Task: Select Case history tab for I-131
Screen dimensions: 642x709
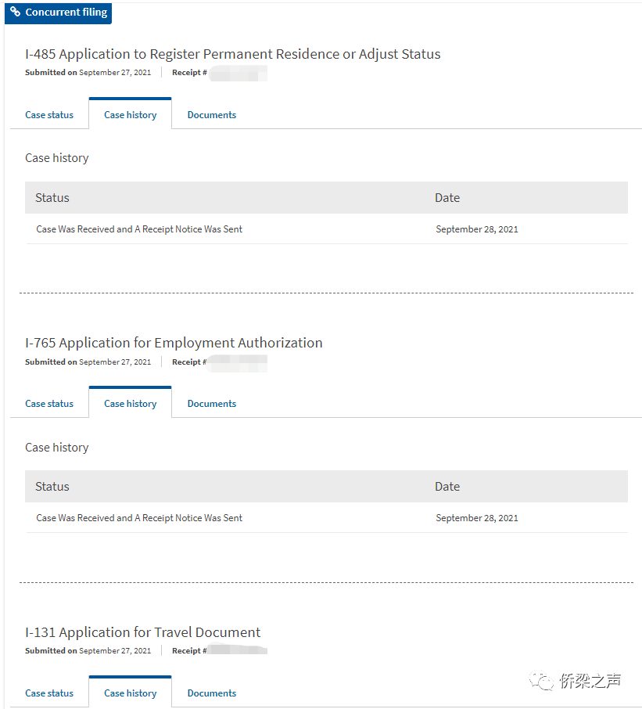Action: point(130,693)
